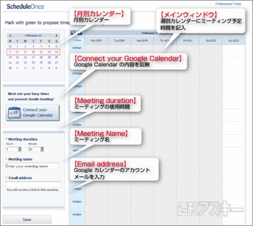
Task: Select date 23 in mini calendar
Action: 25,63
